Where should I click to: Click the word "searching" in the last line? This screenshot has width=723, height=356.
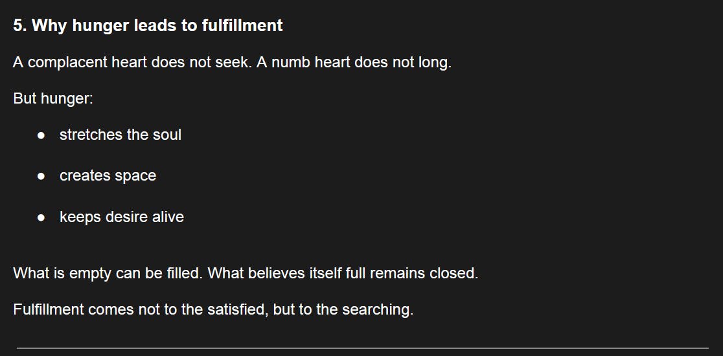378,309
